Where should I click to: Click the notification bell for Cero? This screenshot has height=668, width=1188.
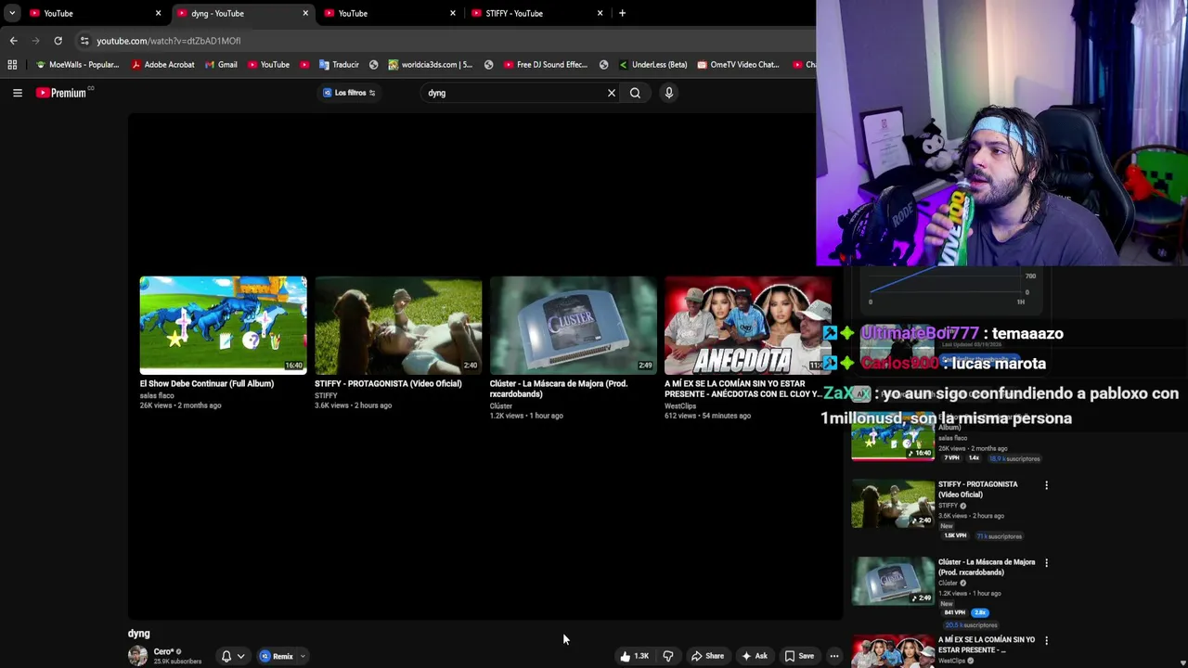226,656
